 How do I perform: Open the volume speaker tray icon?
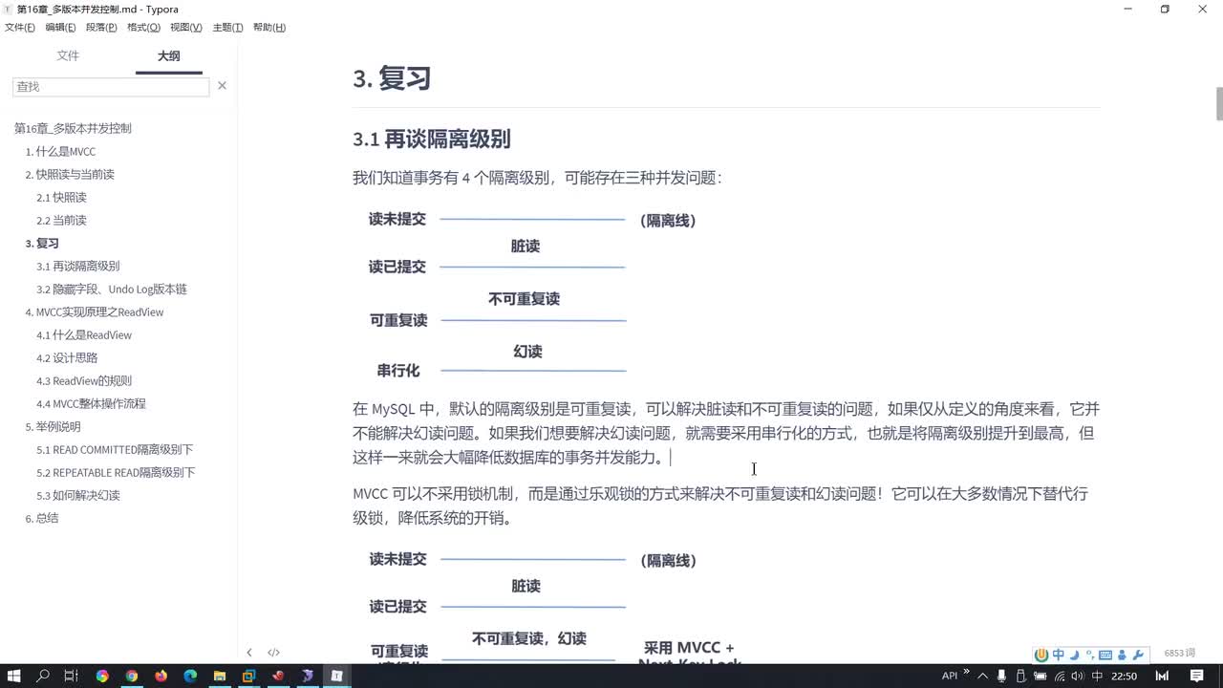[1078, 676]
